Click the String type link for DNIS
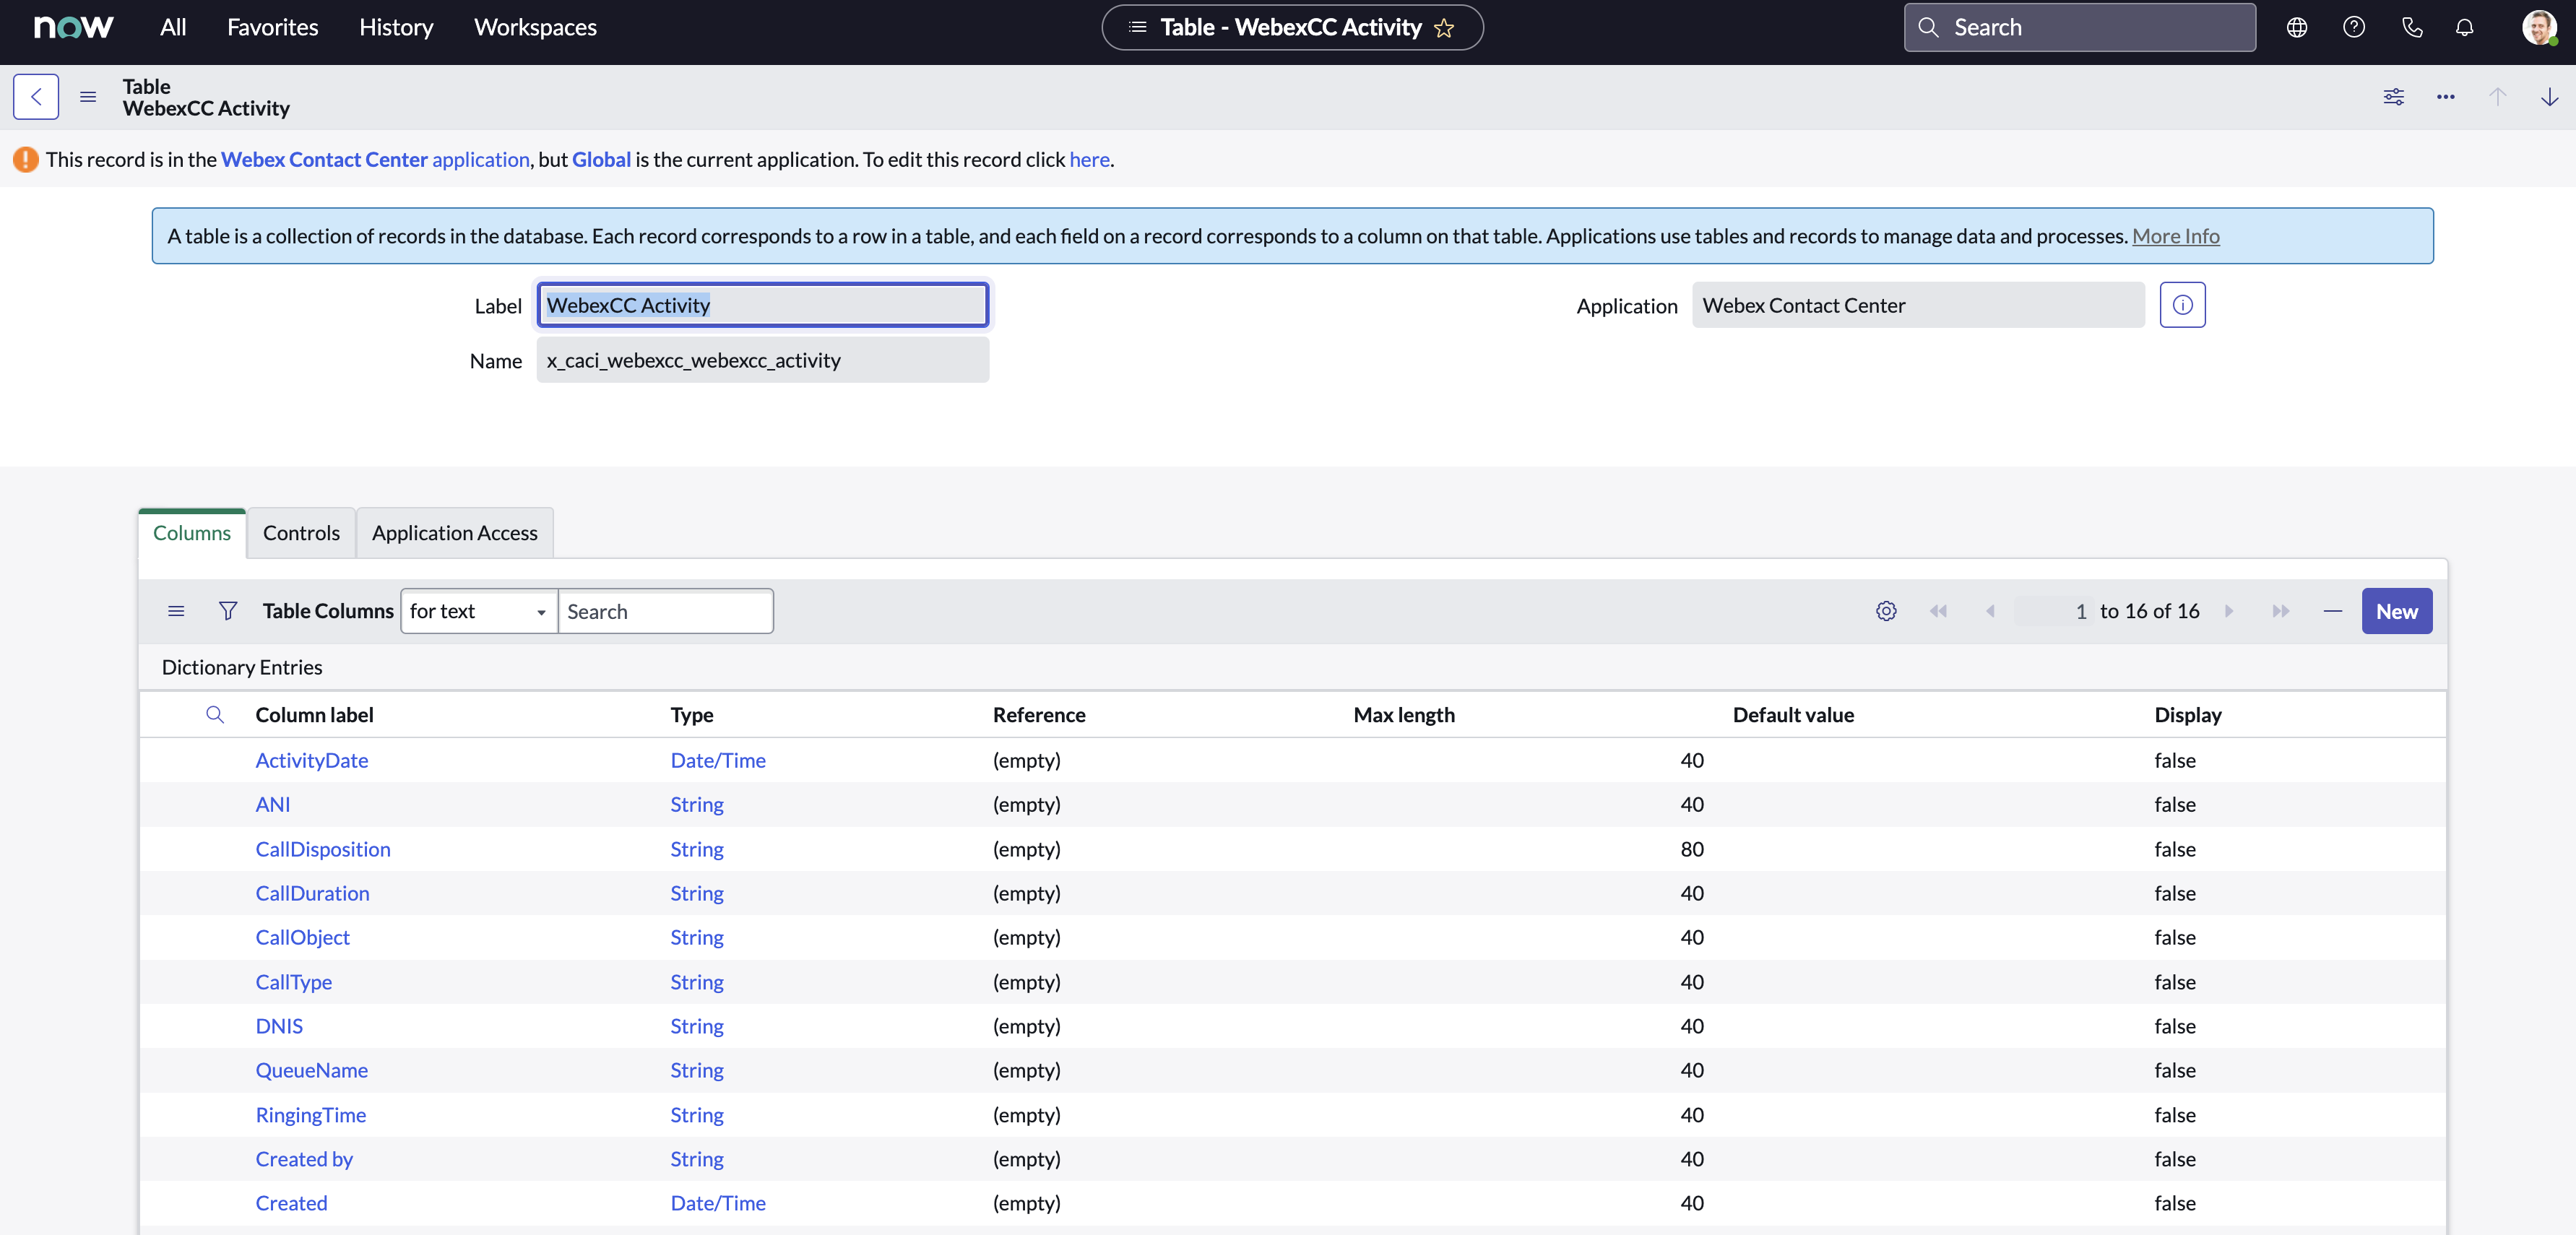This screenshot has height=1235, width=2576. point(697,1026)
